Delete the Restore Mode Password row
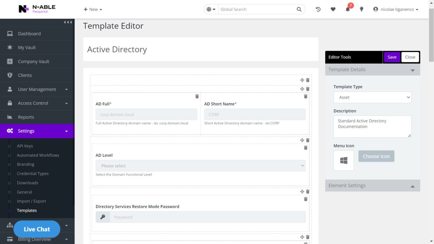The height and width of the screenshot is (244, 434). point(308,192)
